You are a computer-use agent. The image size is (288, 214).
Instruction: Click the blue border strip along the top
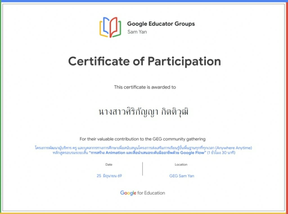point(144,1)
